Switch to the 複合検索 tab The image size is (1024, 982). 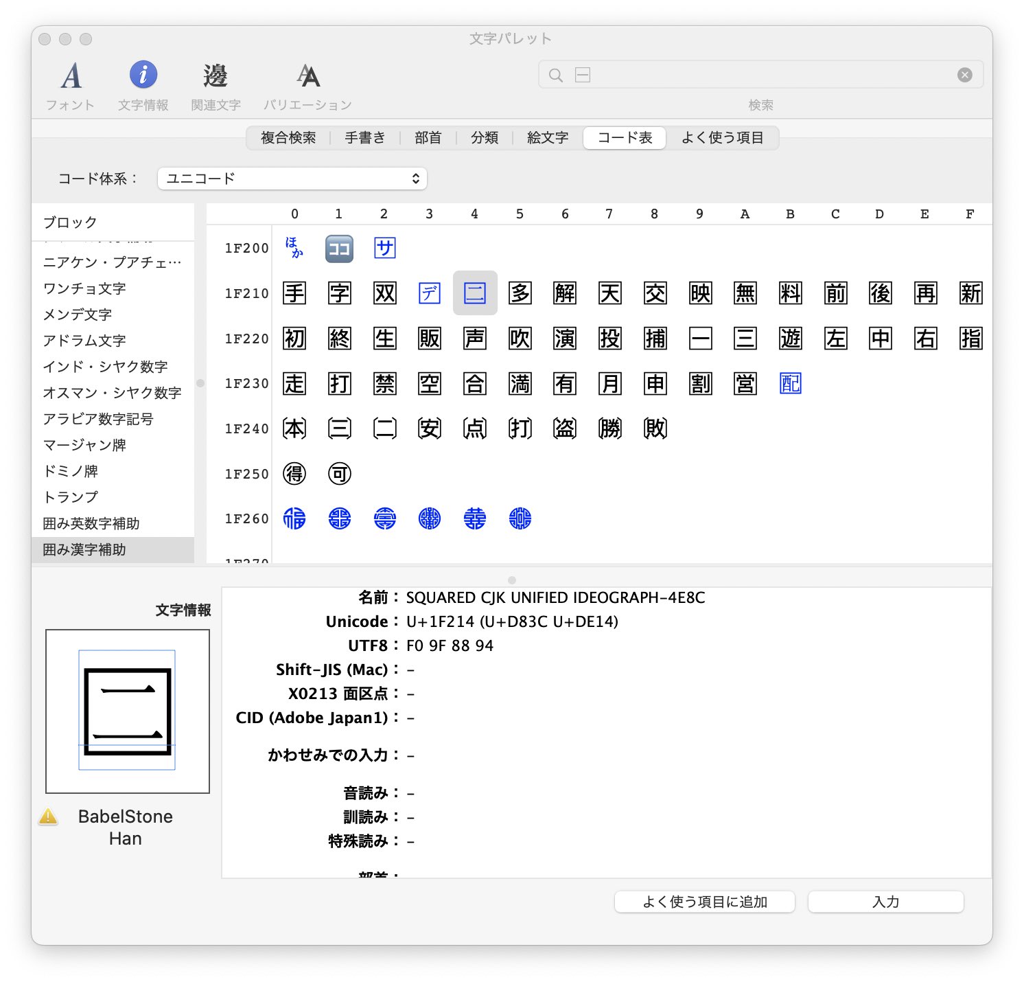coord(288,138)
